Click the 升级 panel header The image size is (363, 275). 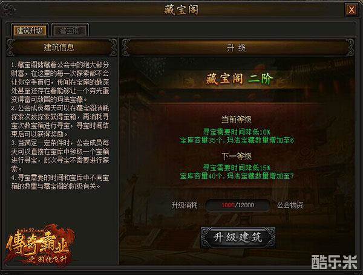point(237,48)
